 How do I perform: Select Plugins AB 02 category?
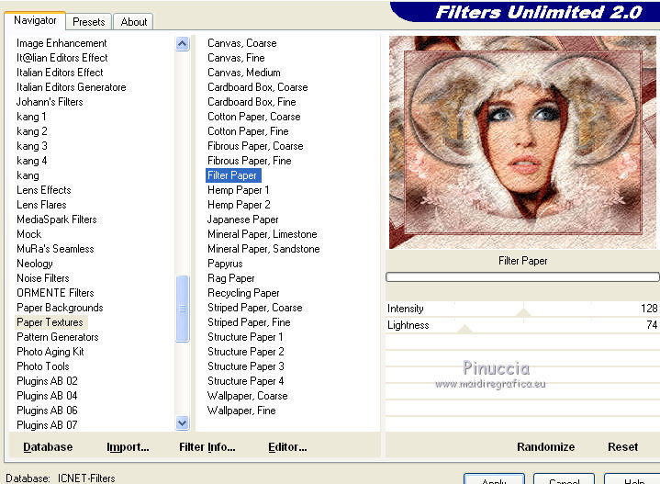coord(47,381)
